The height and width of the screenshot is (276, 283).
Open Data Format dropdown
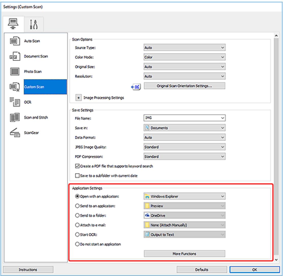184,137
